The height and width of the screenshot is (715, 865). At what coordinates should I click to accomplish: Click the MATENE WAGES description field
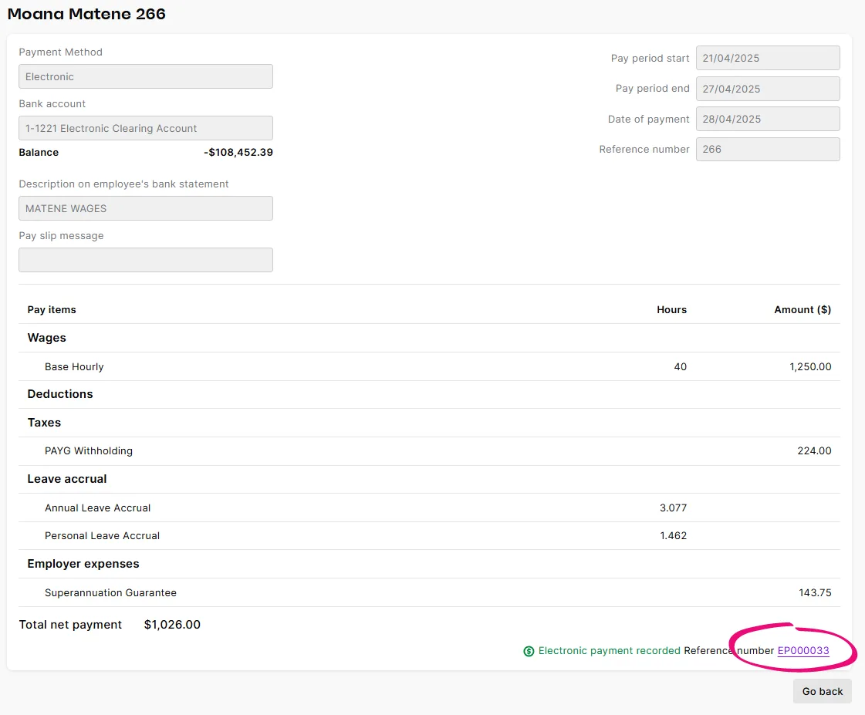coord(145,208)
